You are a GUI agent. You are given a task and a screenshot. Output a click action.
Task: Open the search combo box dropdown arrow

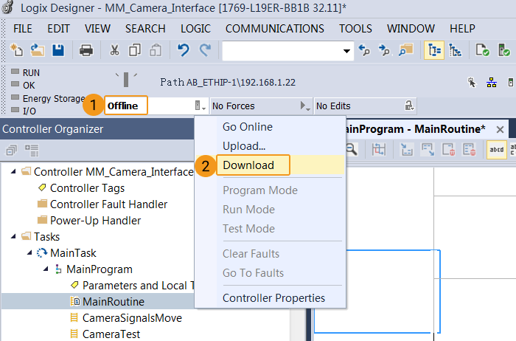point(346,51)
